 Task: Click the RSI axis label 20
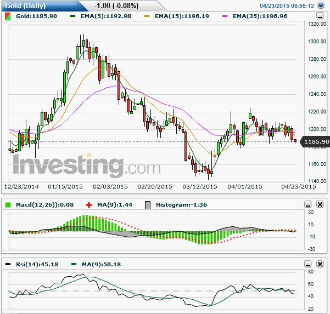311,309
